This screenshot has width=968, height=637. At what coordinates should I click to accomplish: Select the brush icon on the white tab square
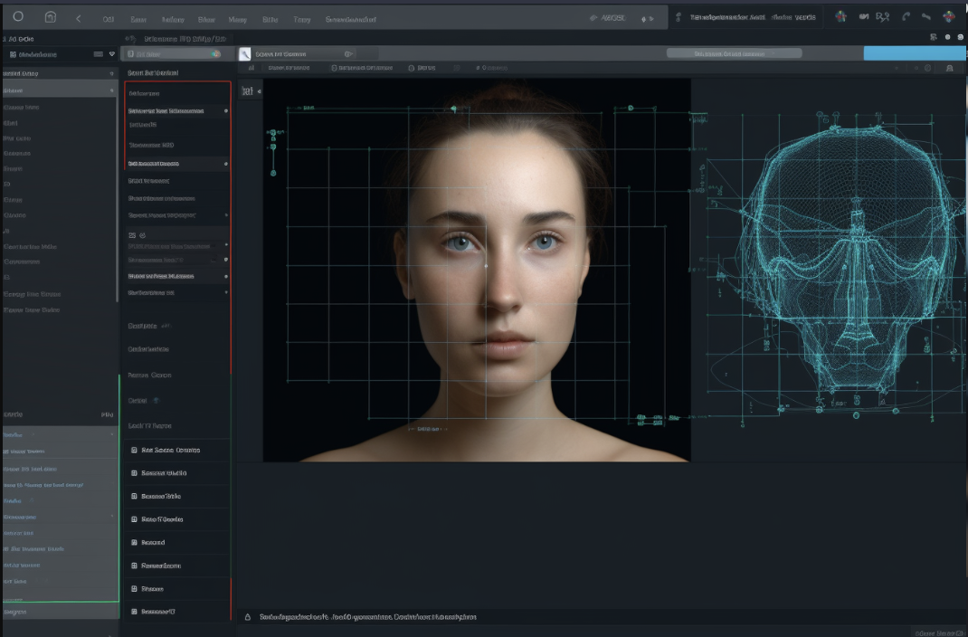click(x=244, y=54)
